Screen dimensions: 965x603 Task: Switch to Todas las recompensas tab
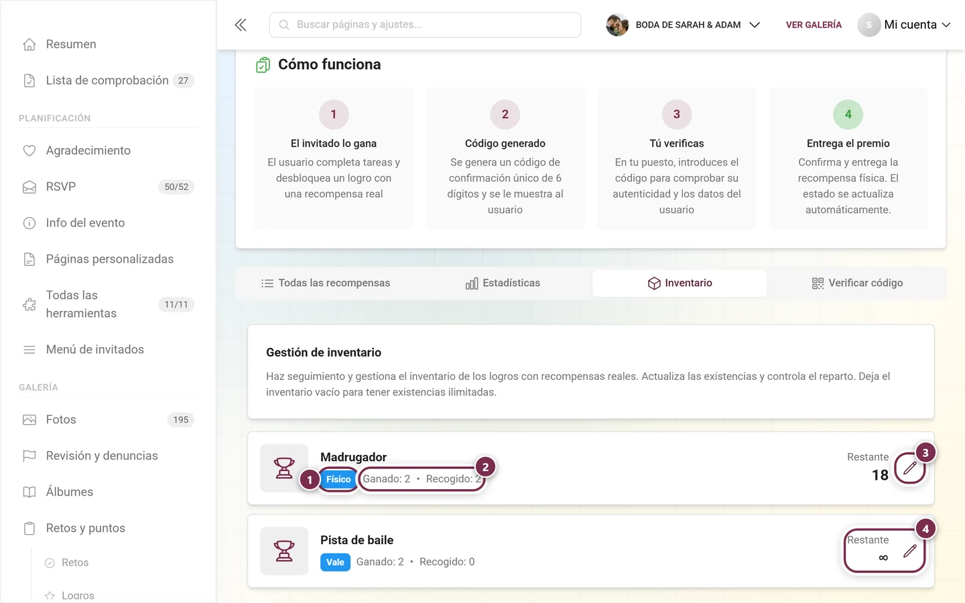(325, 283)
